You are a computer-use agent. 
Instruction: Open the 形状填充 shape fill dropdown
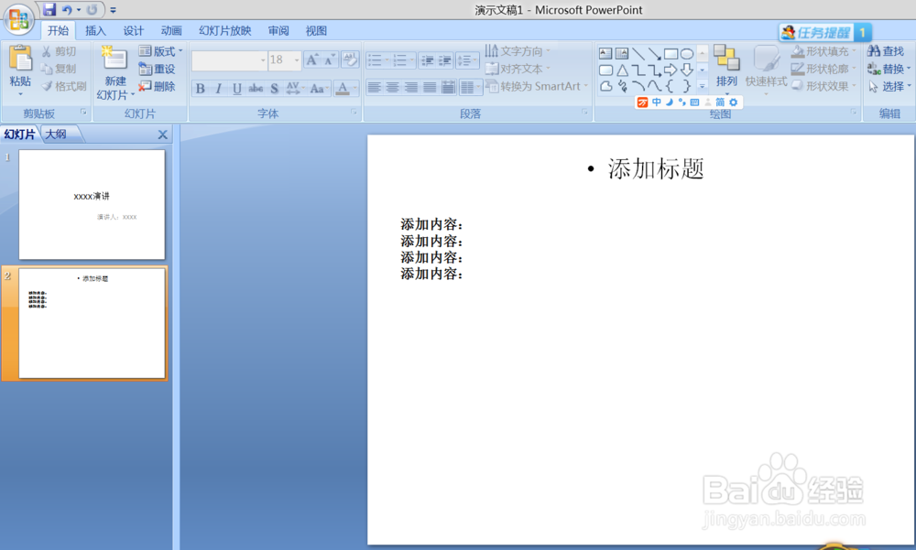tap(823, 51)
